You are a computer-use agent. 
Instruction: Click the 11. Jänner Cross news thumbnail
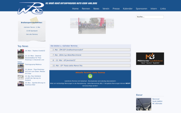(x=21, y=71)
